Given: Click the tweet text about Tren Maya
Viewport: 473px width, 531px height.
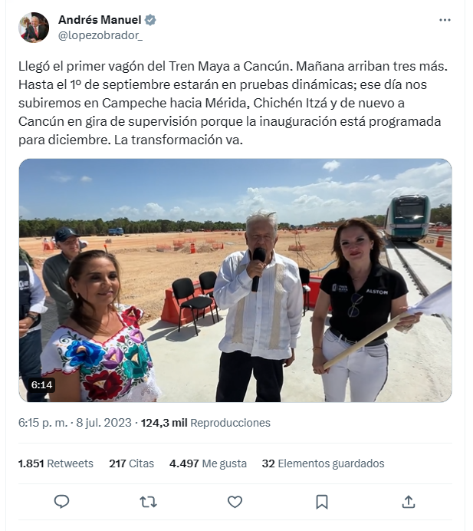Looking at the screenshot, I should click(x=233, y=103).
